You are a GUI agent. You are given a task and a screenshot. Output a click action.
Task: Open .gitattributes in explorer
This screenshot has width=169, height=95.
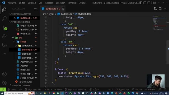26,82
